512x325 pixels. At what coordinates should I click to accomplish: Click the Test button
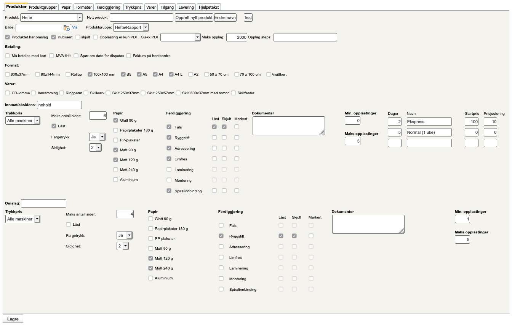point(248,17)
